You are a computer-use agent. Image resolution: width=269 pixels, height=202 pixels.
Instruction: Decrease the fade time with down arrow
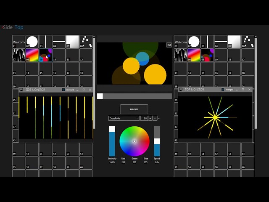click(x=155, y=118)
